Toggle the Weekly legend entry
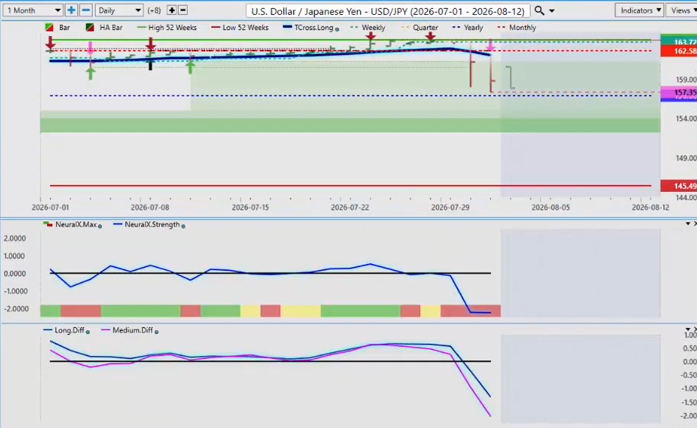The width and height of the screenshot is (697, 428). (367, 27)
